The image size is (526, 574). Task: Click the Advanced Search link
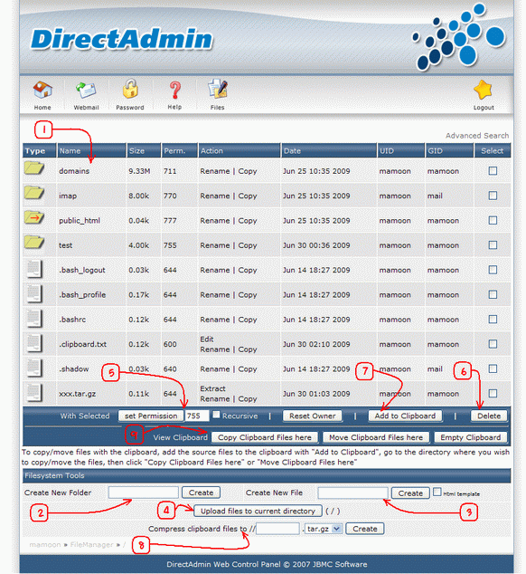click(477, 136)
